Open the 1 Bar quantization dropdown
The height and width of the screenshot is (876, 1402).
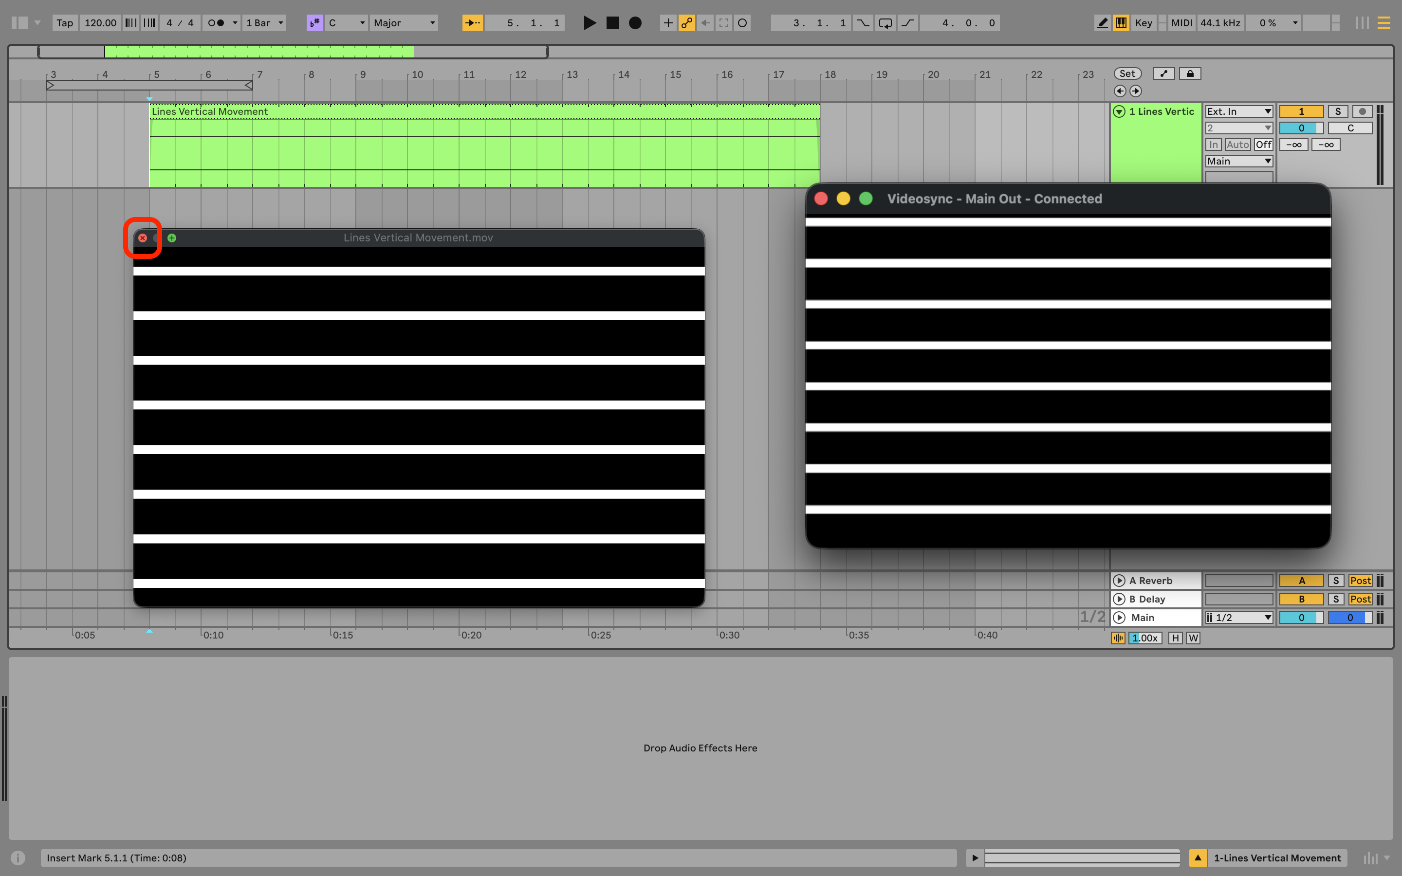click(264, 23)
